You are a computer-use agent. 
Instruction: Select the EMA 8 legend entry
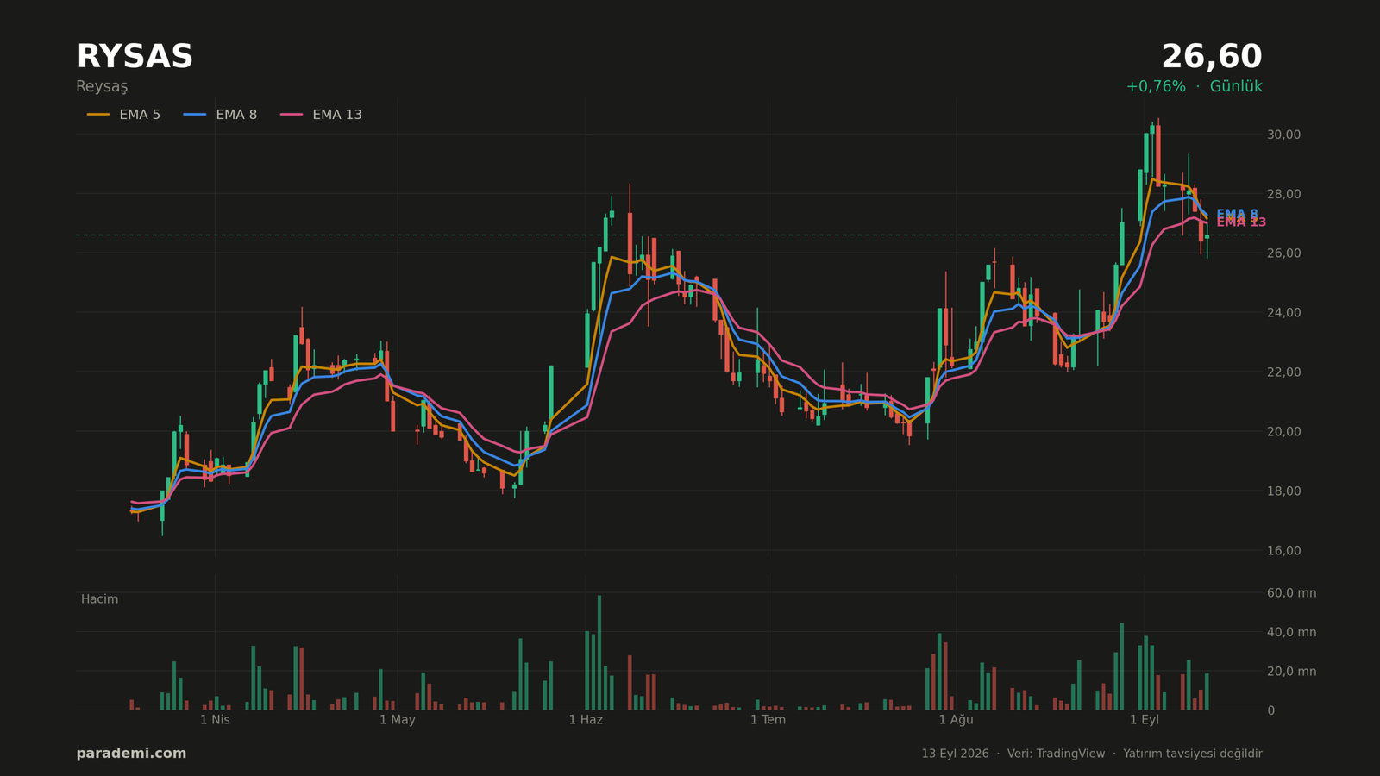tap(220, 115)
